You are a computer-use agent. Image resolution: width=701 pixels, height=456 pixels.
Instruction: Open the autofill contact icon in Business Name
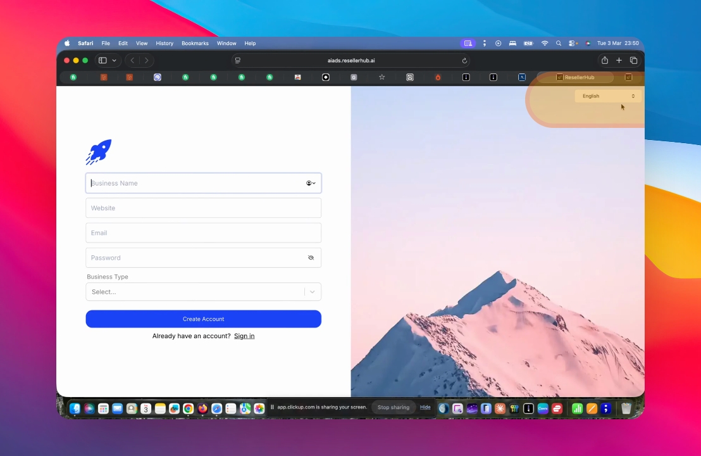311,183
